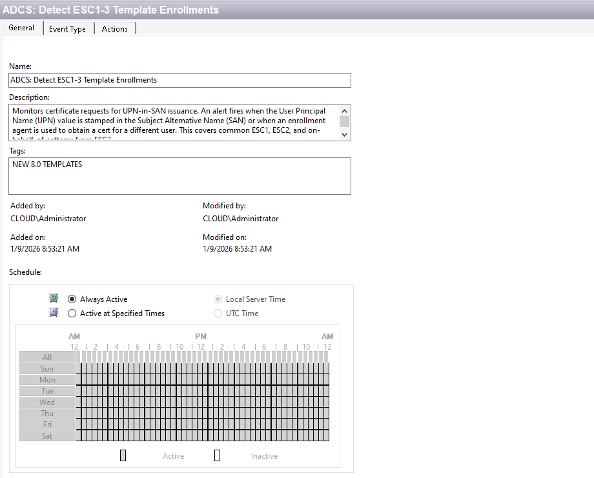
Task: Click the Active legend swatch
Action: [x=123, y=455]
